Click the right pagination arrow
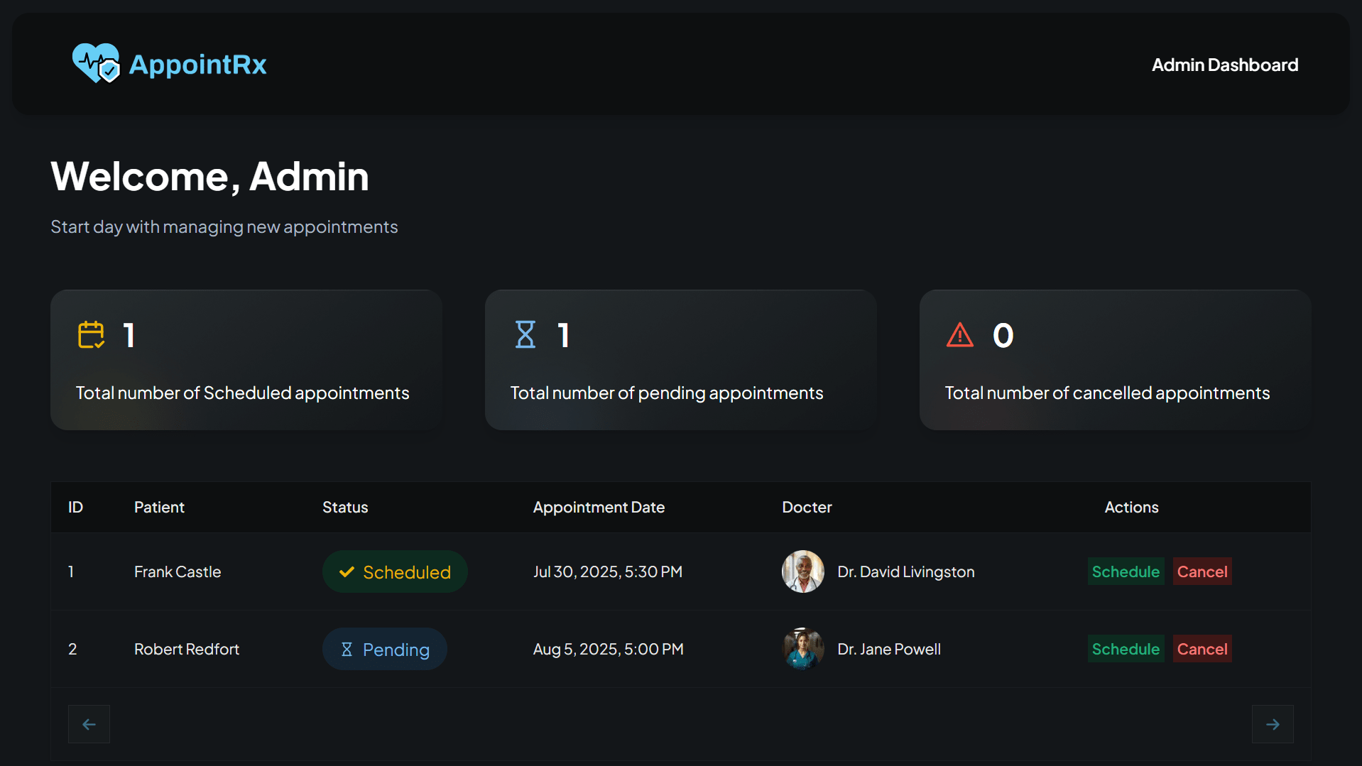This screenshot has width=1362, height=766. coord(1273,724)
